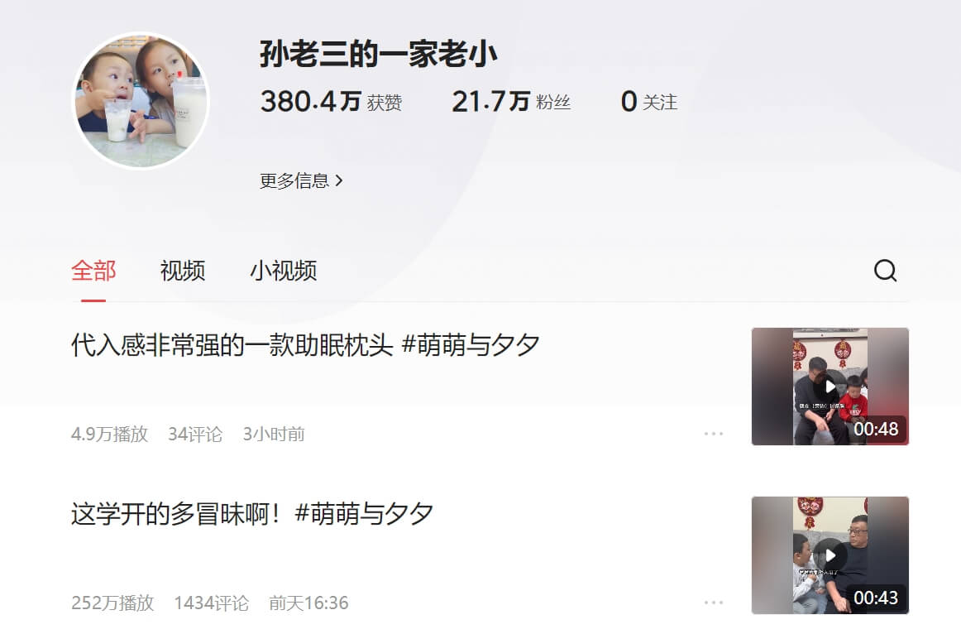Play the 00:43 video thumbnail

830,555
